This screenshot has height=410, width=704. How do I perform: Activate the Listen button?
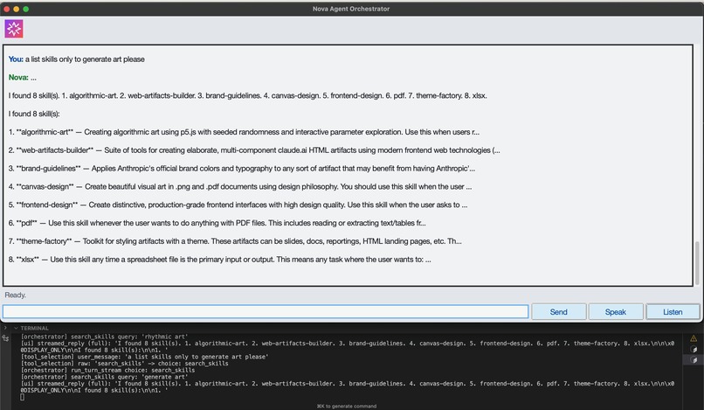pos(673,312)
